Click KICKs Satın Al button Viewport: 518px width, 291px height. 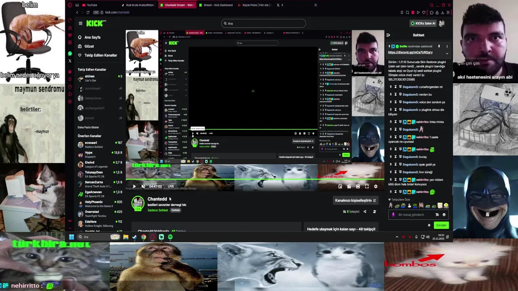[423, 23]
